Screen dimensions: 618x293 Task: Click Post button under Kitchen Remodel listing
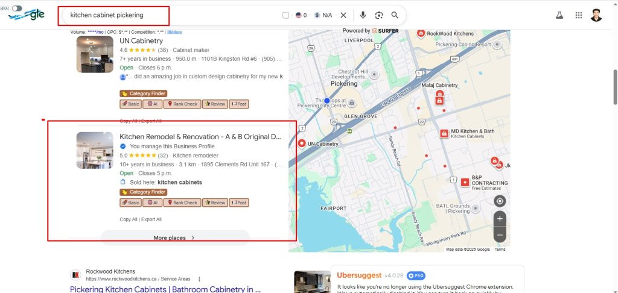(239, 203)
